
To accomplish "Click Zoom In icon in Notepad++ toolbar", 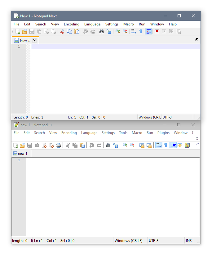I will pyautogui.click(x=125, y=145).
